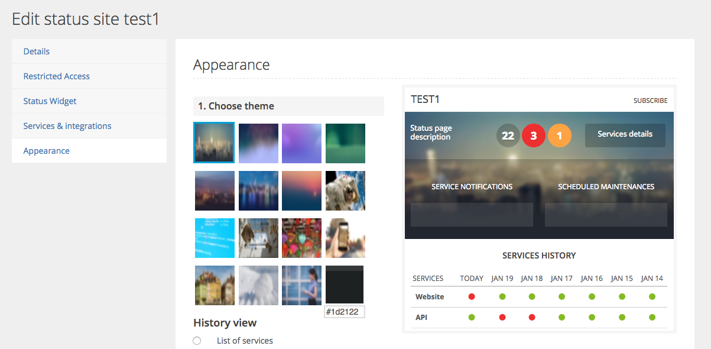Click the Website row label

click(x=430, y=297)
